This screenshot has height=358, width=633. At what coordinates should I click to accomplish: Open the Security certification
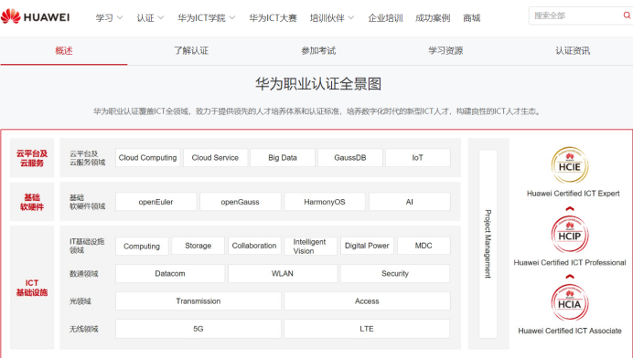click(x=395, y=273)
